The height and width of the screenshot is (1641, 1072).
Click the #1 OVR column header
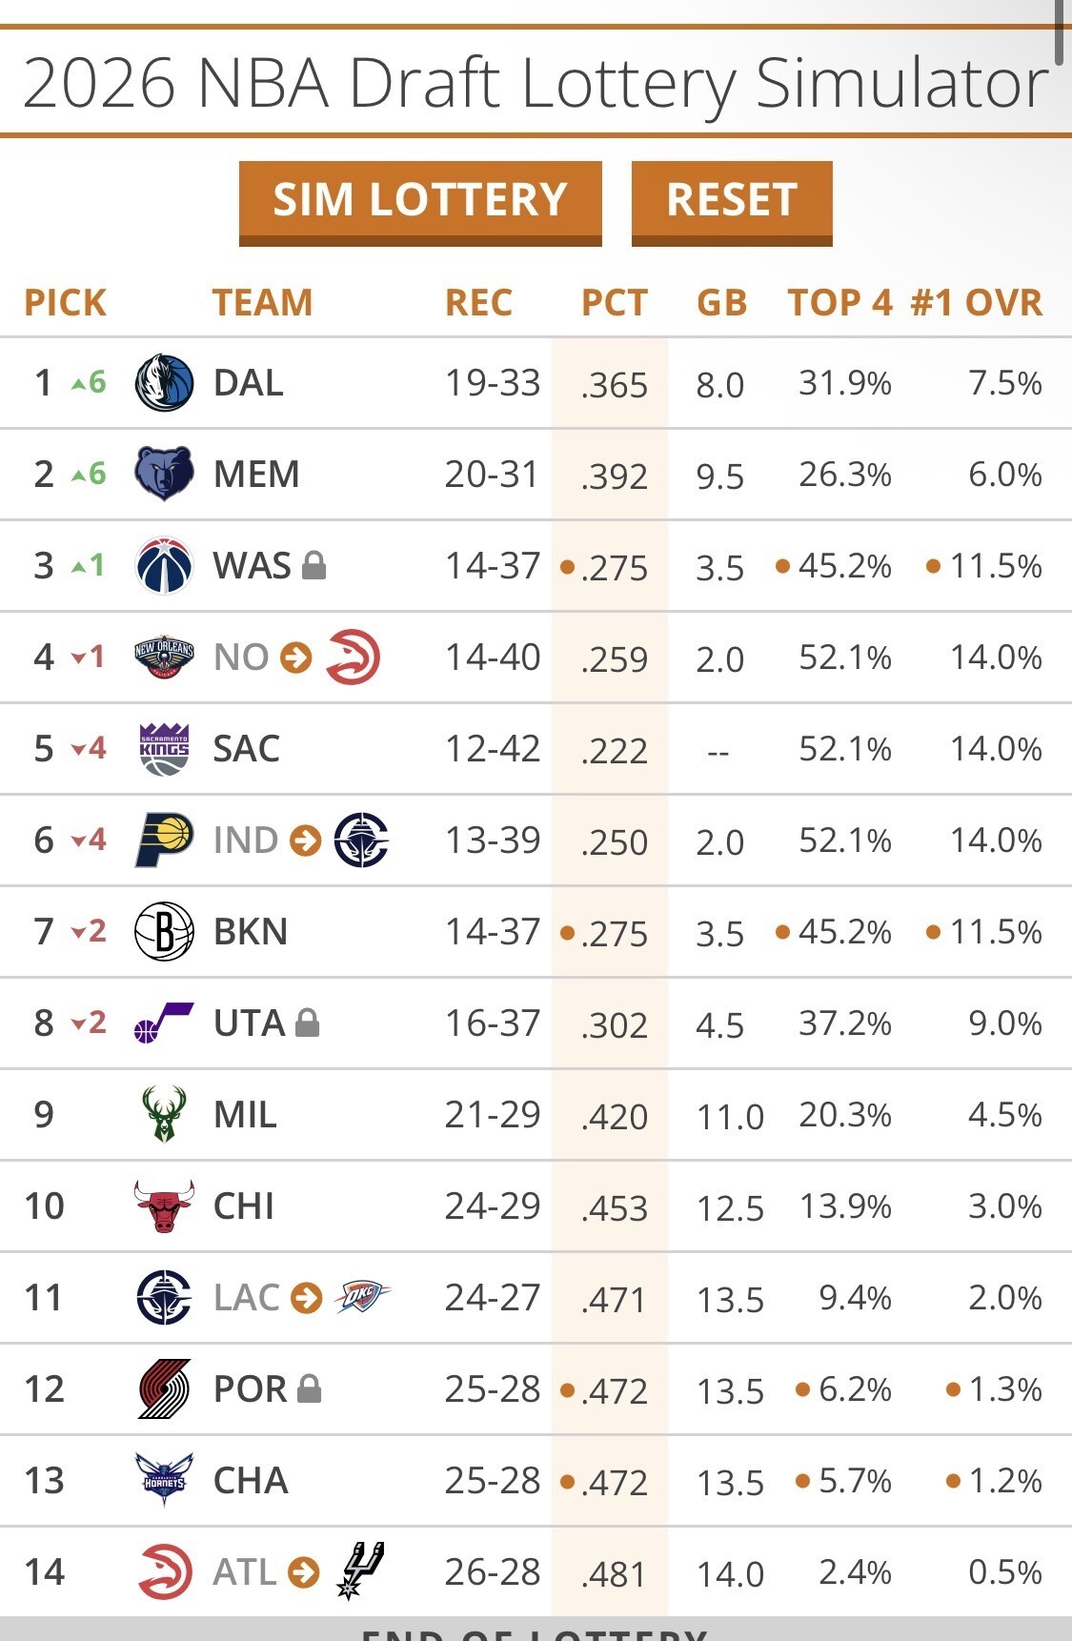click(x=977, y=303)
